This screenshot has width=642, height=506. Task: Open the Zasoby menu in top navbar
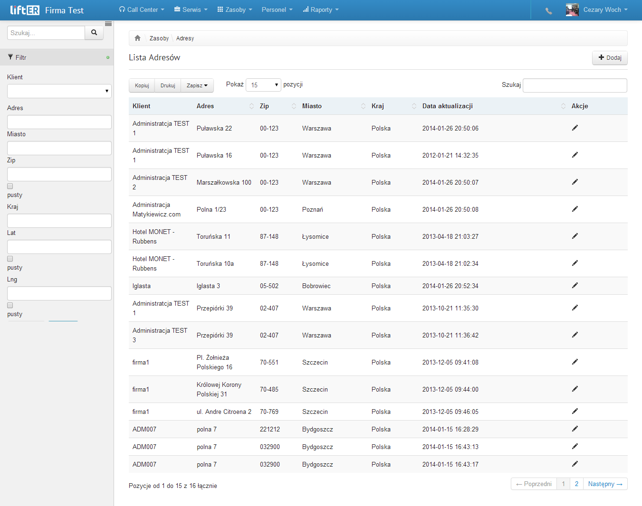235,9
